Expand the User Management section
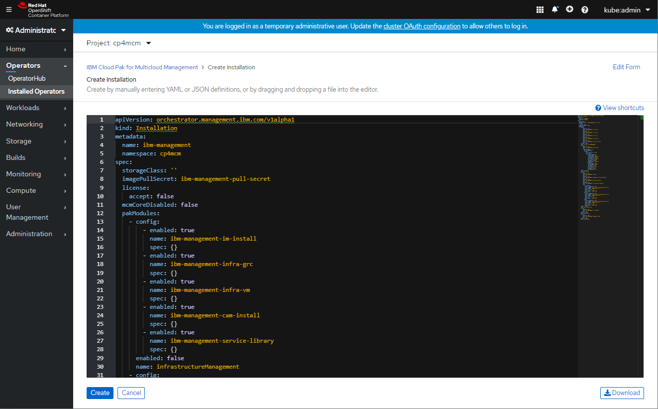 (36, 212)
